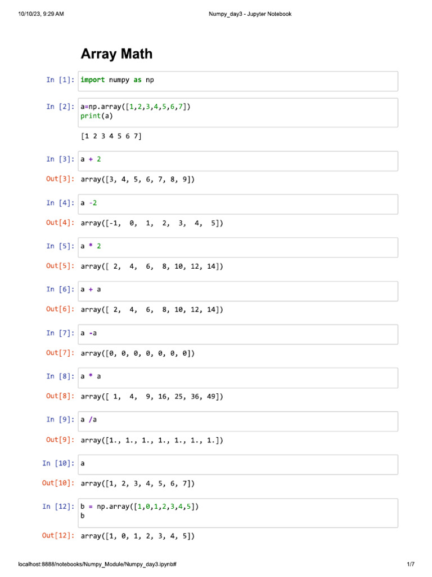This screenshot has height=577, width=432.
Task: Click the In [9]: prompt label
Action: [x=60, y=420]
